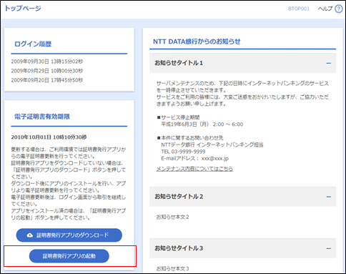Click お知らせタイトル2 header title

click(x=179, y=197)
